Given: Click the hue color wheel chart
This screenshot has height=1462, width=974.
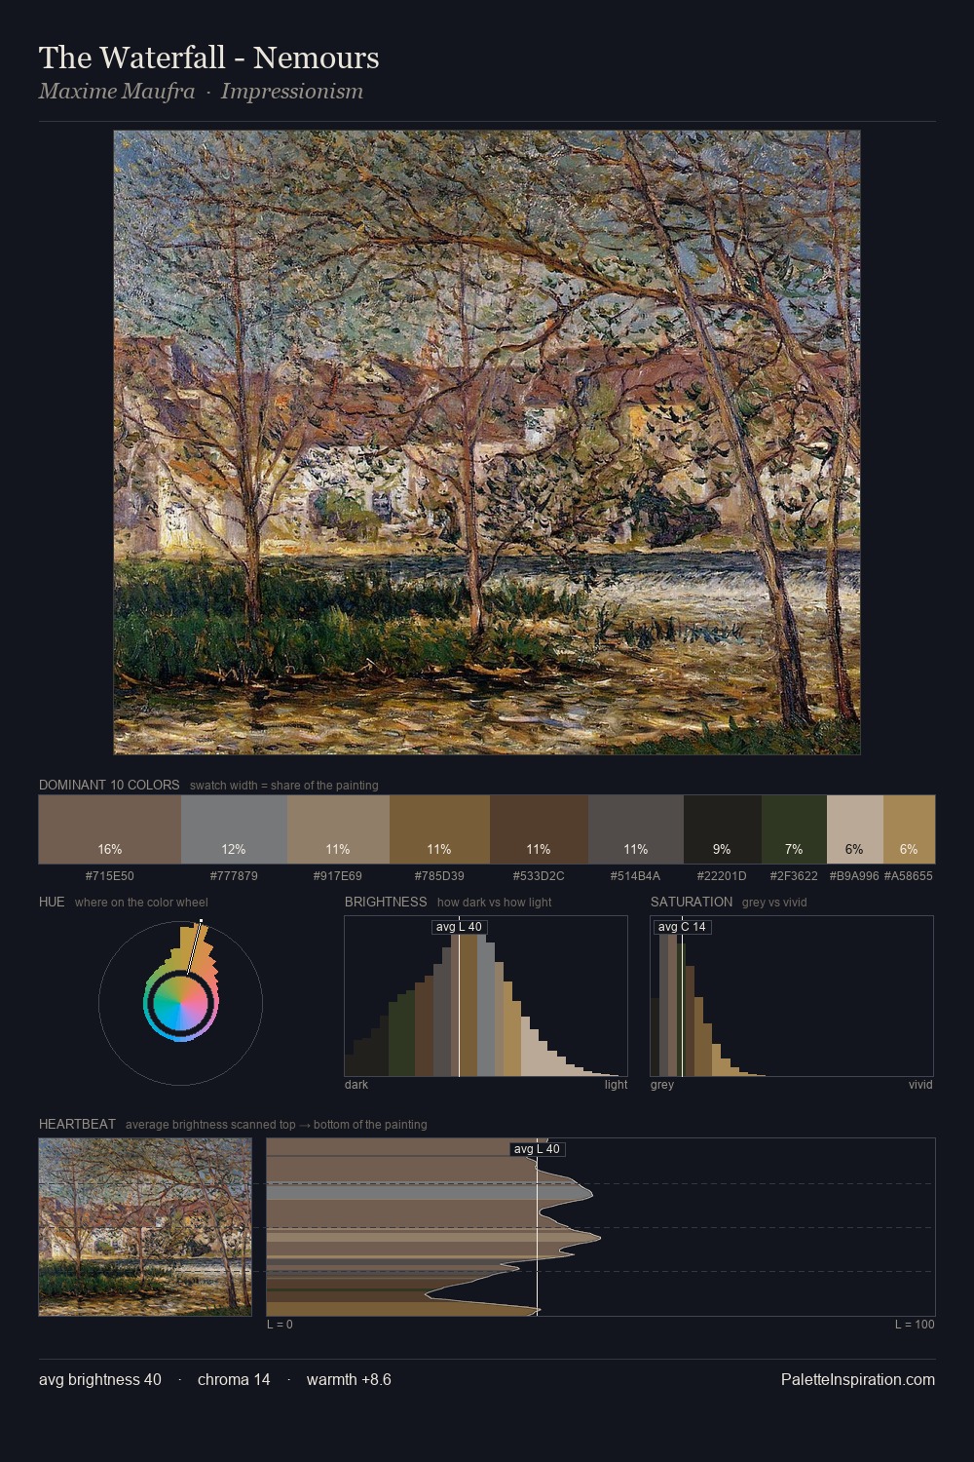Looking at the screenshot, I should 180,1002.
